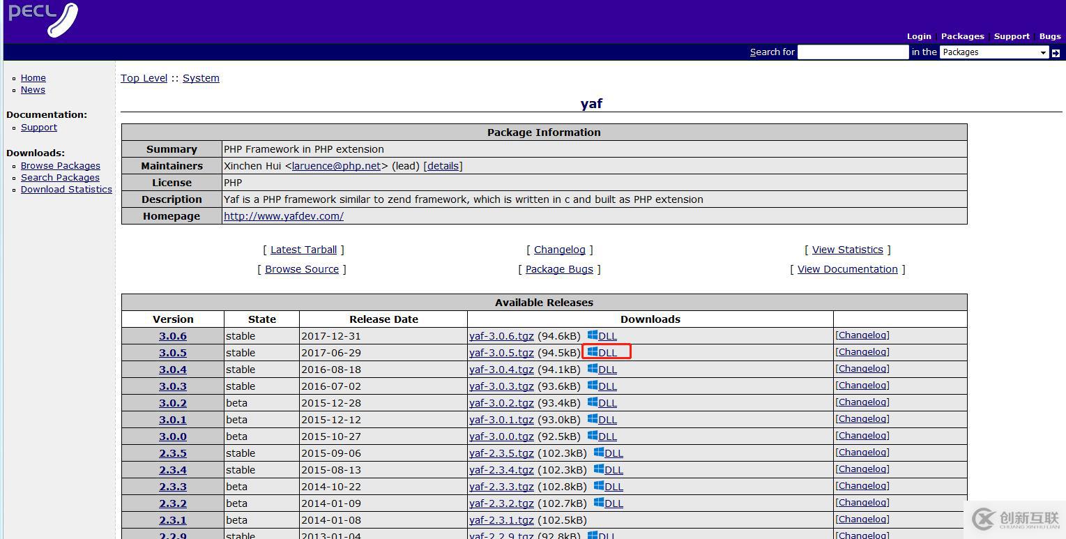Download the Latest Tarball
Screen dimensions: 1066x539
(x=303, y=250)
